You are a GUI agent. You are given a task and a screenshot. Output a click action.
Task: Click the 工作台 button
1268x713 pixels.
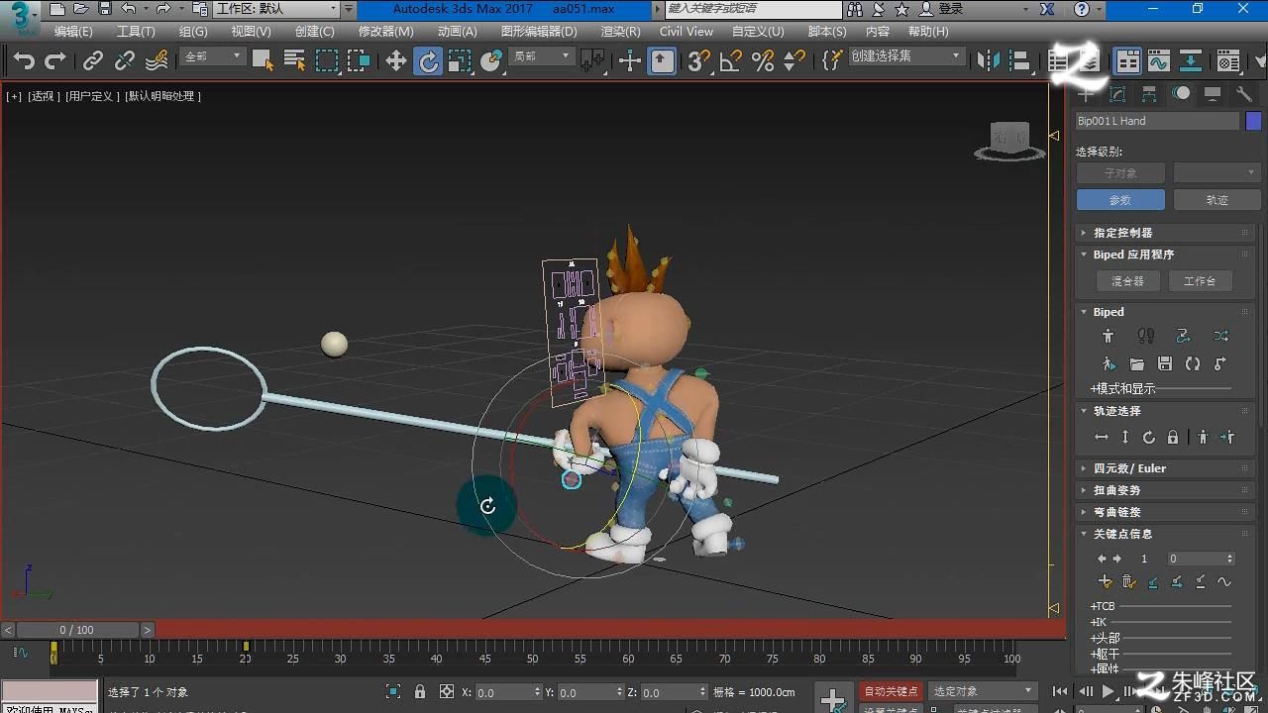(1200, 281)
